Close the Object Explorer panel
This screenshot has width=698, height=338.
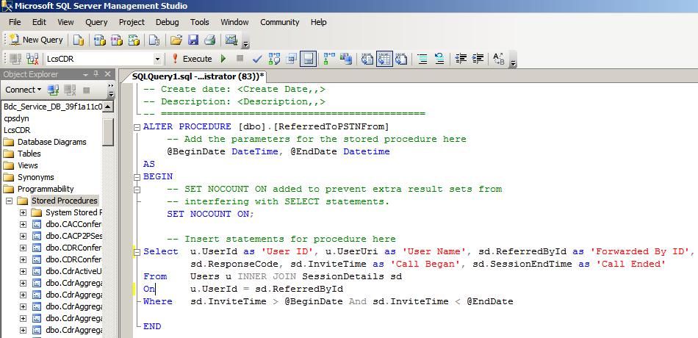107,74
